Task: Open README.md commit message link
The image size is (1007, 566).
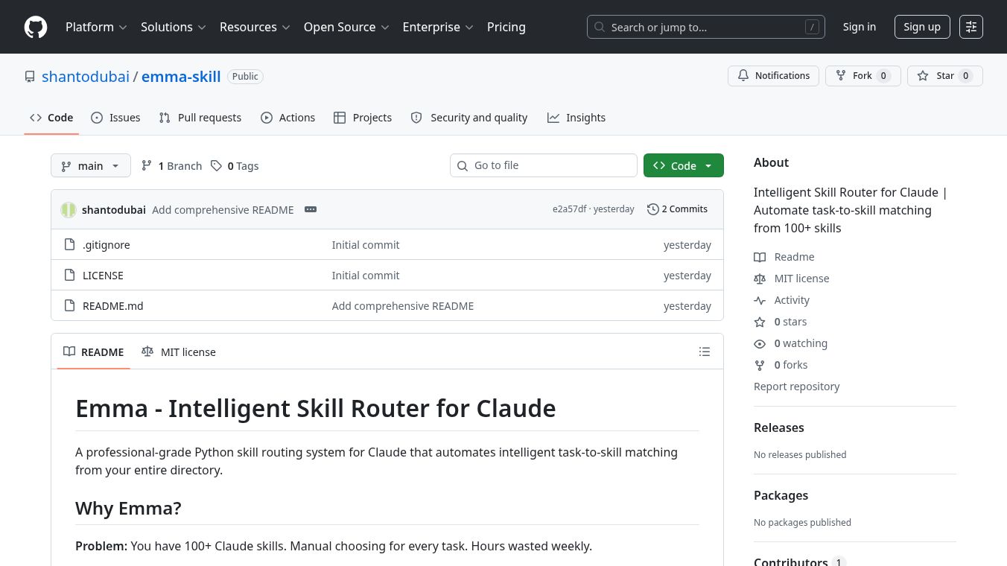Action: click(403, 306)
